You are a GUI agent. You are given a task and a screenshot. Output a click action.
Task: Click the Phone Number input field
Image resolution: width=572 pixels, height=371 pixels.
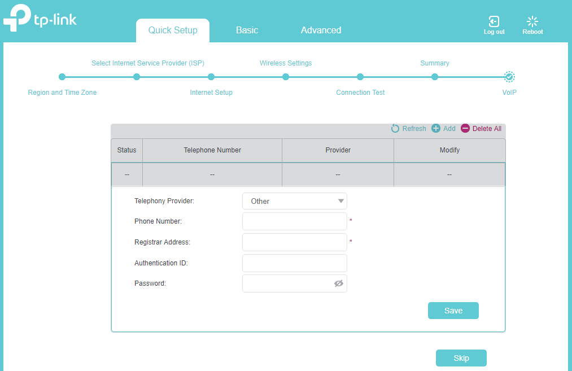point(294,221)
